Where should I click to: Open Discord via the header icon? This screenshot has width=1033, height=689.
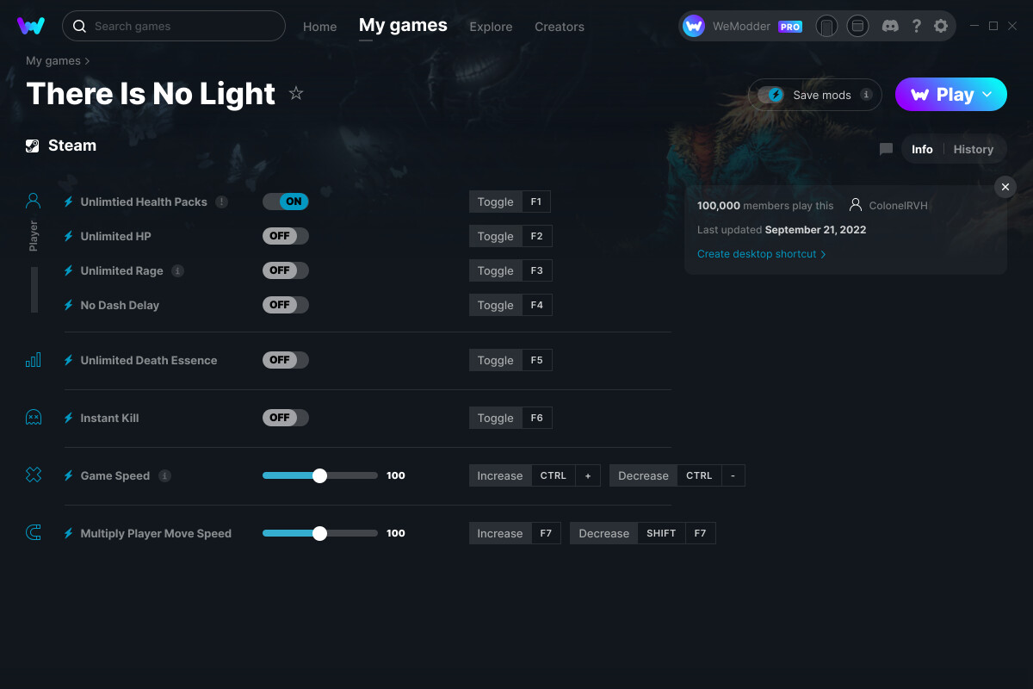point(891,26)
